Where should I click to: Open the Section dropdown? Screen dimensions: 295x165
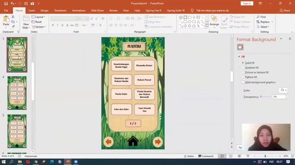[39, 27]
